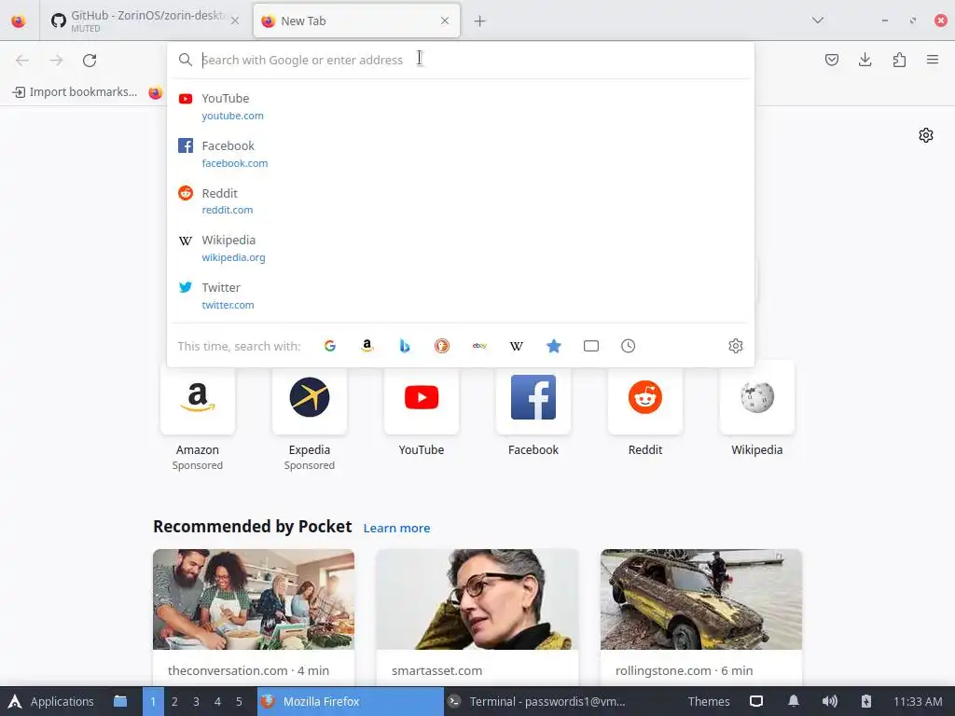This screenshot has width=955, height=716.
Task: Search this time with Google icon
Action: point(330,346)
